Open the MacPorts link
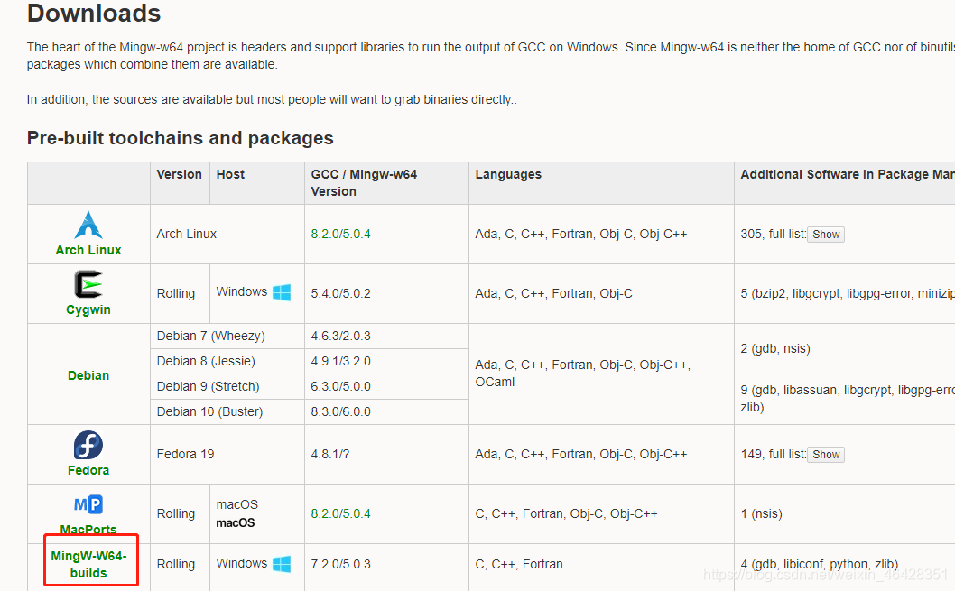The image size is (955, 591). click(x=88, y=530)
